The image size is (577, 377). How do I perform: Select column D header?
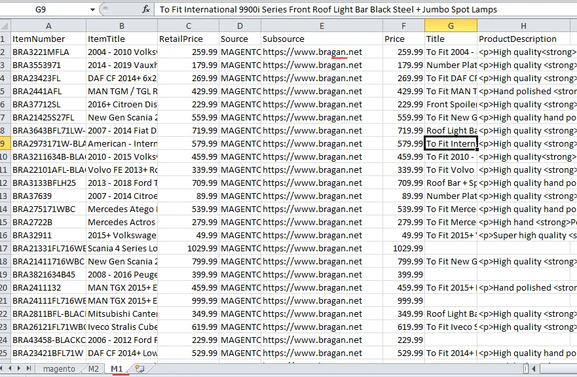(x=240, y=26)
